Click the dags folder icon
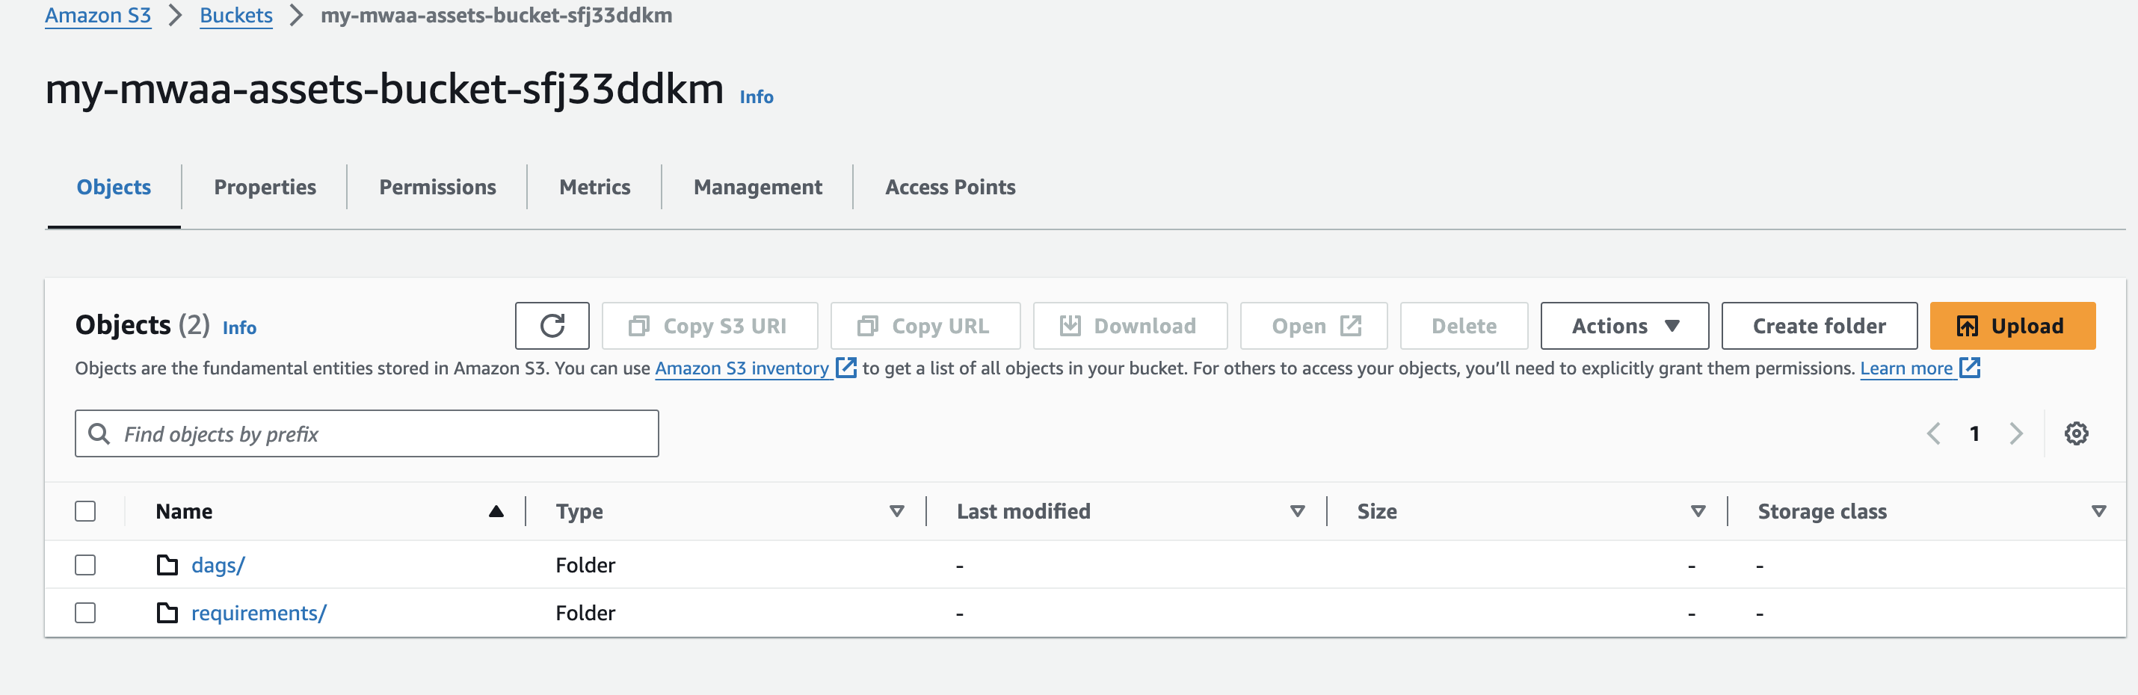Image resolution: width=2138 pixels, height=695 pixels. 167,565
